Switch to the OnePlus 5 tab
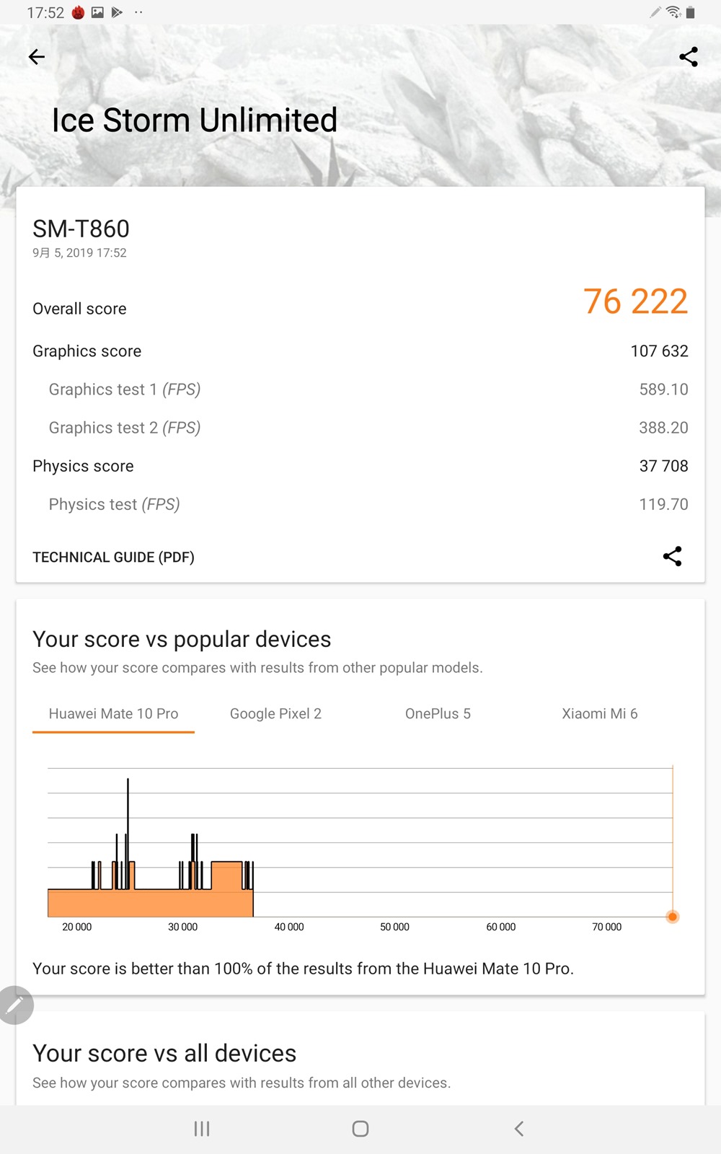721x1154 pixels. pos(438,713)
